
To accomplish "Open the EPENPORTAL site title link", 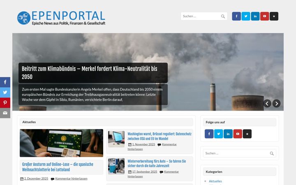I will (x=68, y=16).
